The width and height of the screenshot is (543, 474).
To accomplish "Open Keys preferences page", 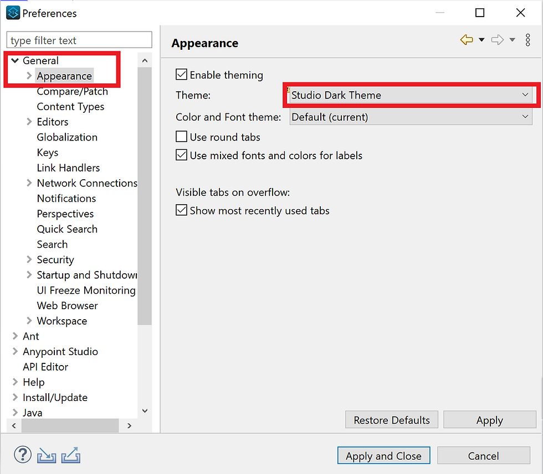I will (x=48, y=153).
